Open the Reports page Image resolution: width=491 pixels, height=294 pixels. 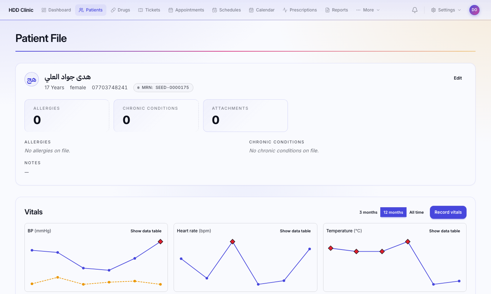336,10
